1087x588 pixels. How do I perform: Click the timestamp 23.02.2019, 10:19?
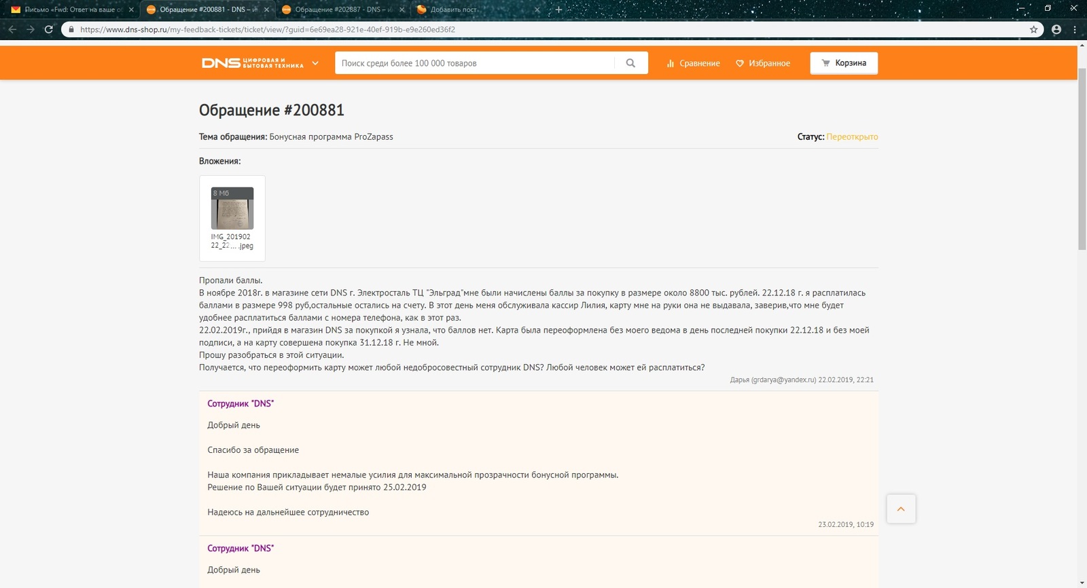pos(846,524)
